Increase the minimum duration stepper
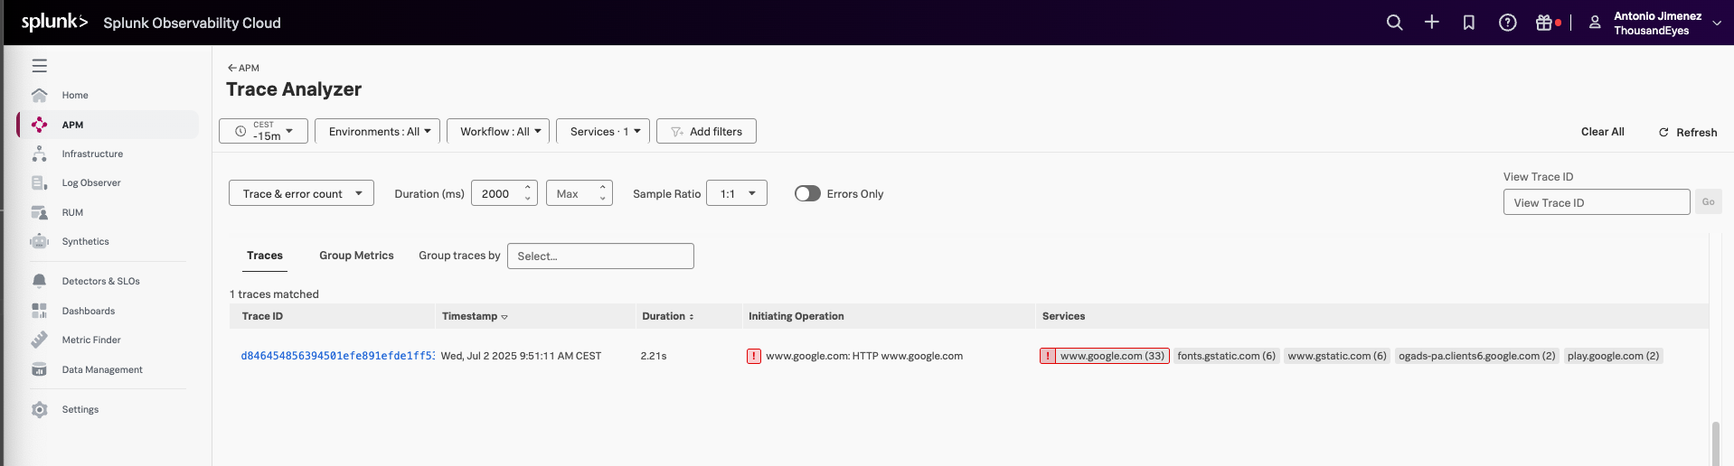The image size is (1734, 466). 528,188
